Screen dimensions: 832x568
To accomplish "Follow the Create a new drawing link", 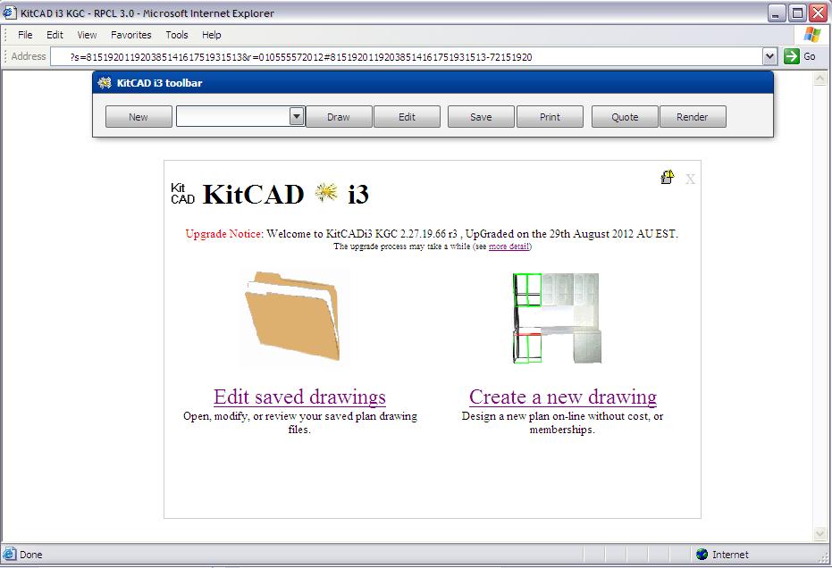I will pos(563,397).
